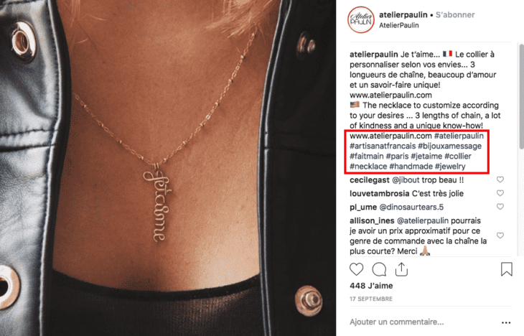Open @dinosaurtears.5 mention

[x=411, y=207]
